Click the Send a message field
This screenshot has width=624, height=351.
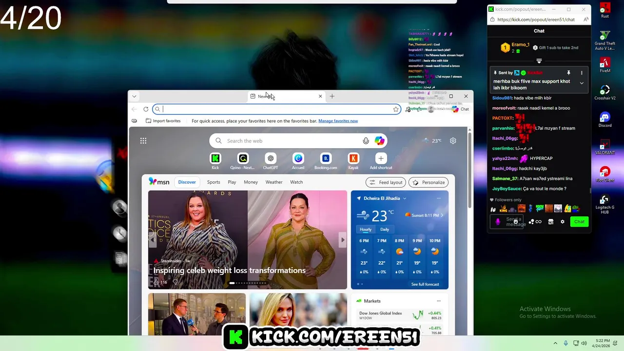(507, 222)
